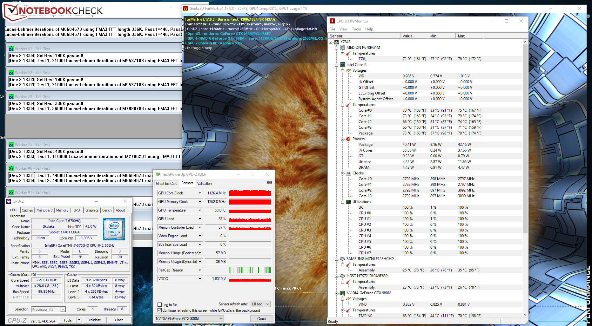The height and width of the screenshot is (326, 592).
Task: Click the Prime95 Worker #2 window icon
Action: (x=11, y=73)
